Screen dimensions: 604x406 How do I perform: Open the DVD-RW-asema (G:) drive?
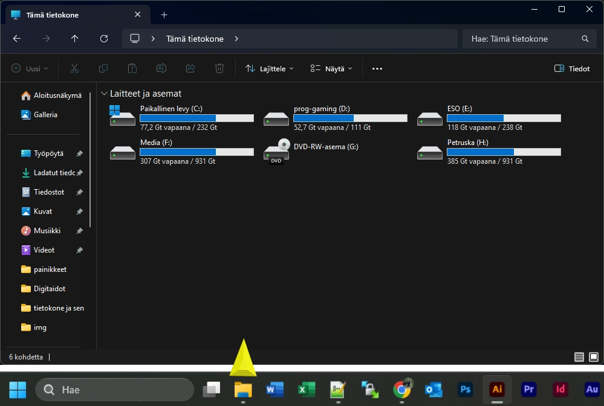pyautogui.click(x=326, y=146)
